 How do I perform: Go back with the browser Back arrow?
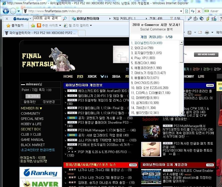coord(6,11)
